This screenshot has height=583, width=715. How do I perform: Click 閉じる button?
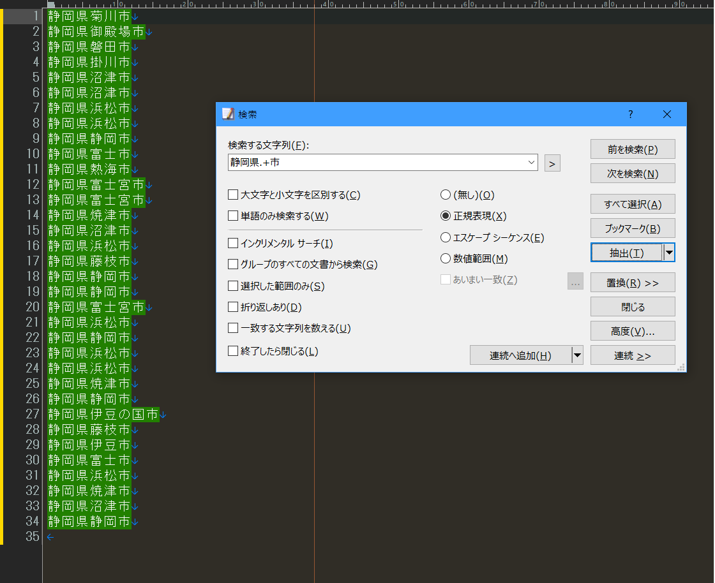tap(633, 307)
